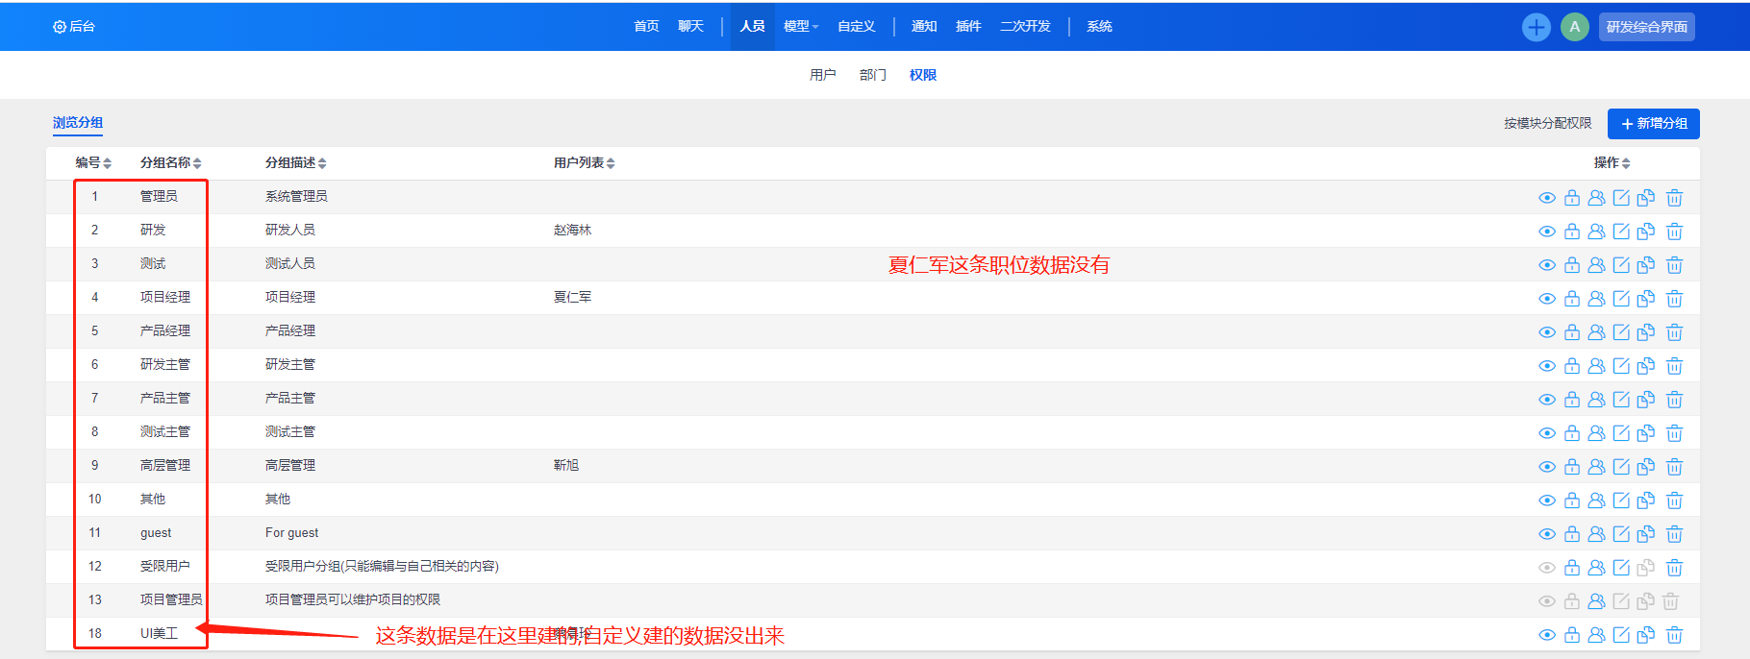Open 按模块分配权限 link
Viewport: 1750px width, 659px height.
point(1547,124)
